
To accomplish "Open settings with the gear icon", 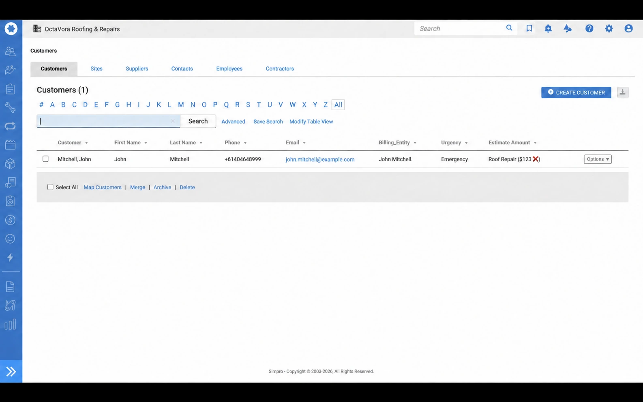I will coord(609,28).
